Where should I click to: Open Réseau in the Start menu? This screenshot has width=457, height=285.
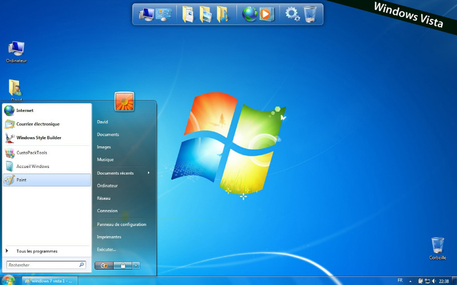pyautogui.click(x=103, y=198)
